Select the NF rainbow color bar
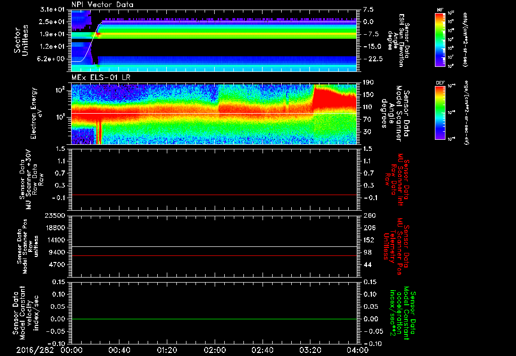This screenshot has width=516, height=356. point(440,39)
